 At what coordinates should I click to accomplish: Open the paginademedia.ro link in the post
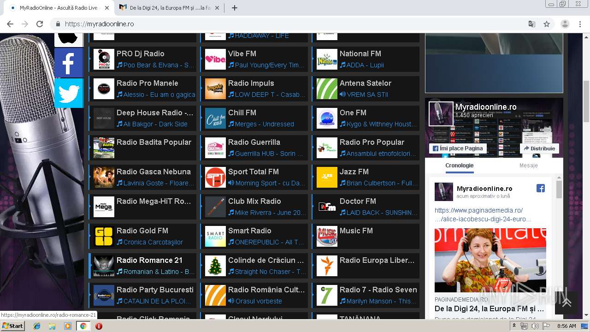tap(483, 214)
